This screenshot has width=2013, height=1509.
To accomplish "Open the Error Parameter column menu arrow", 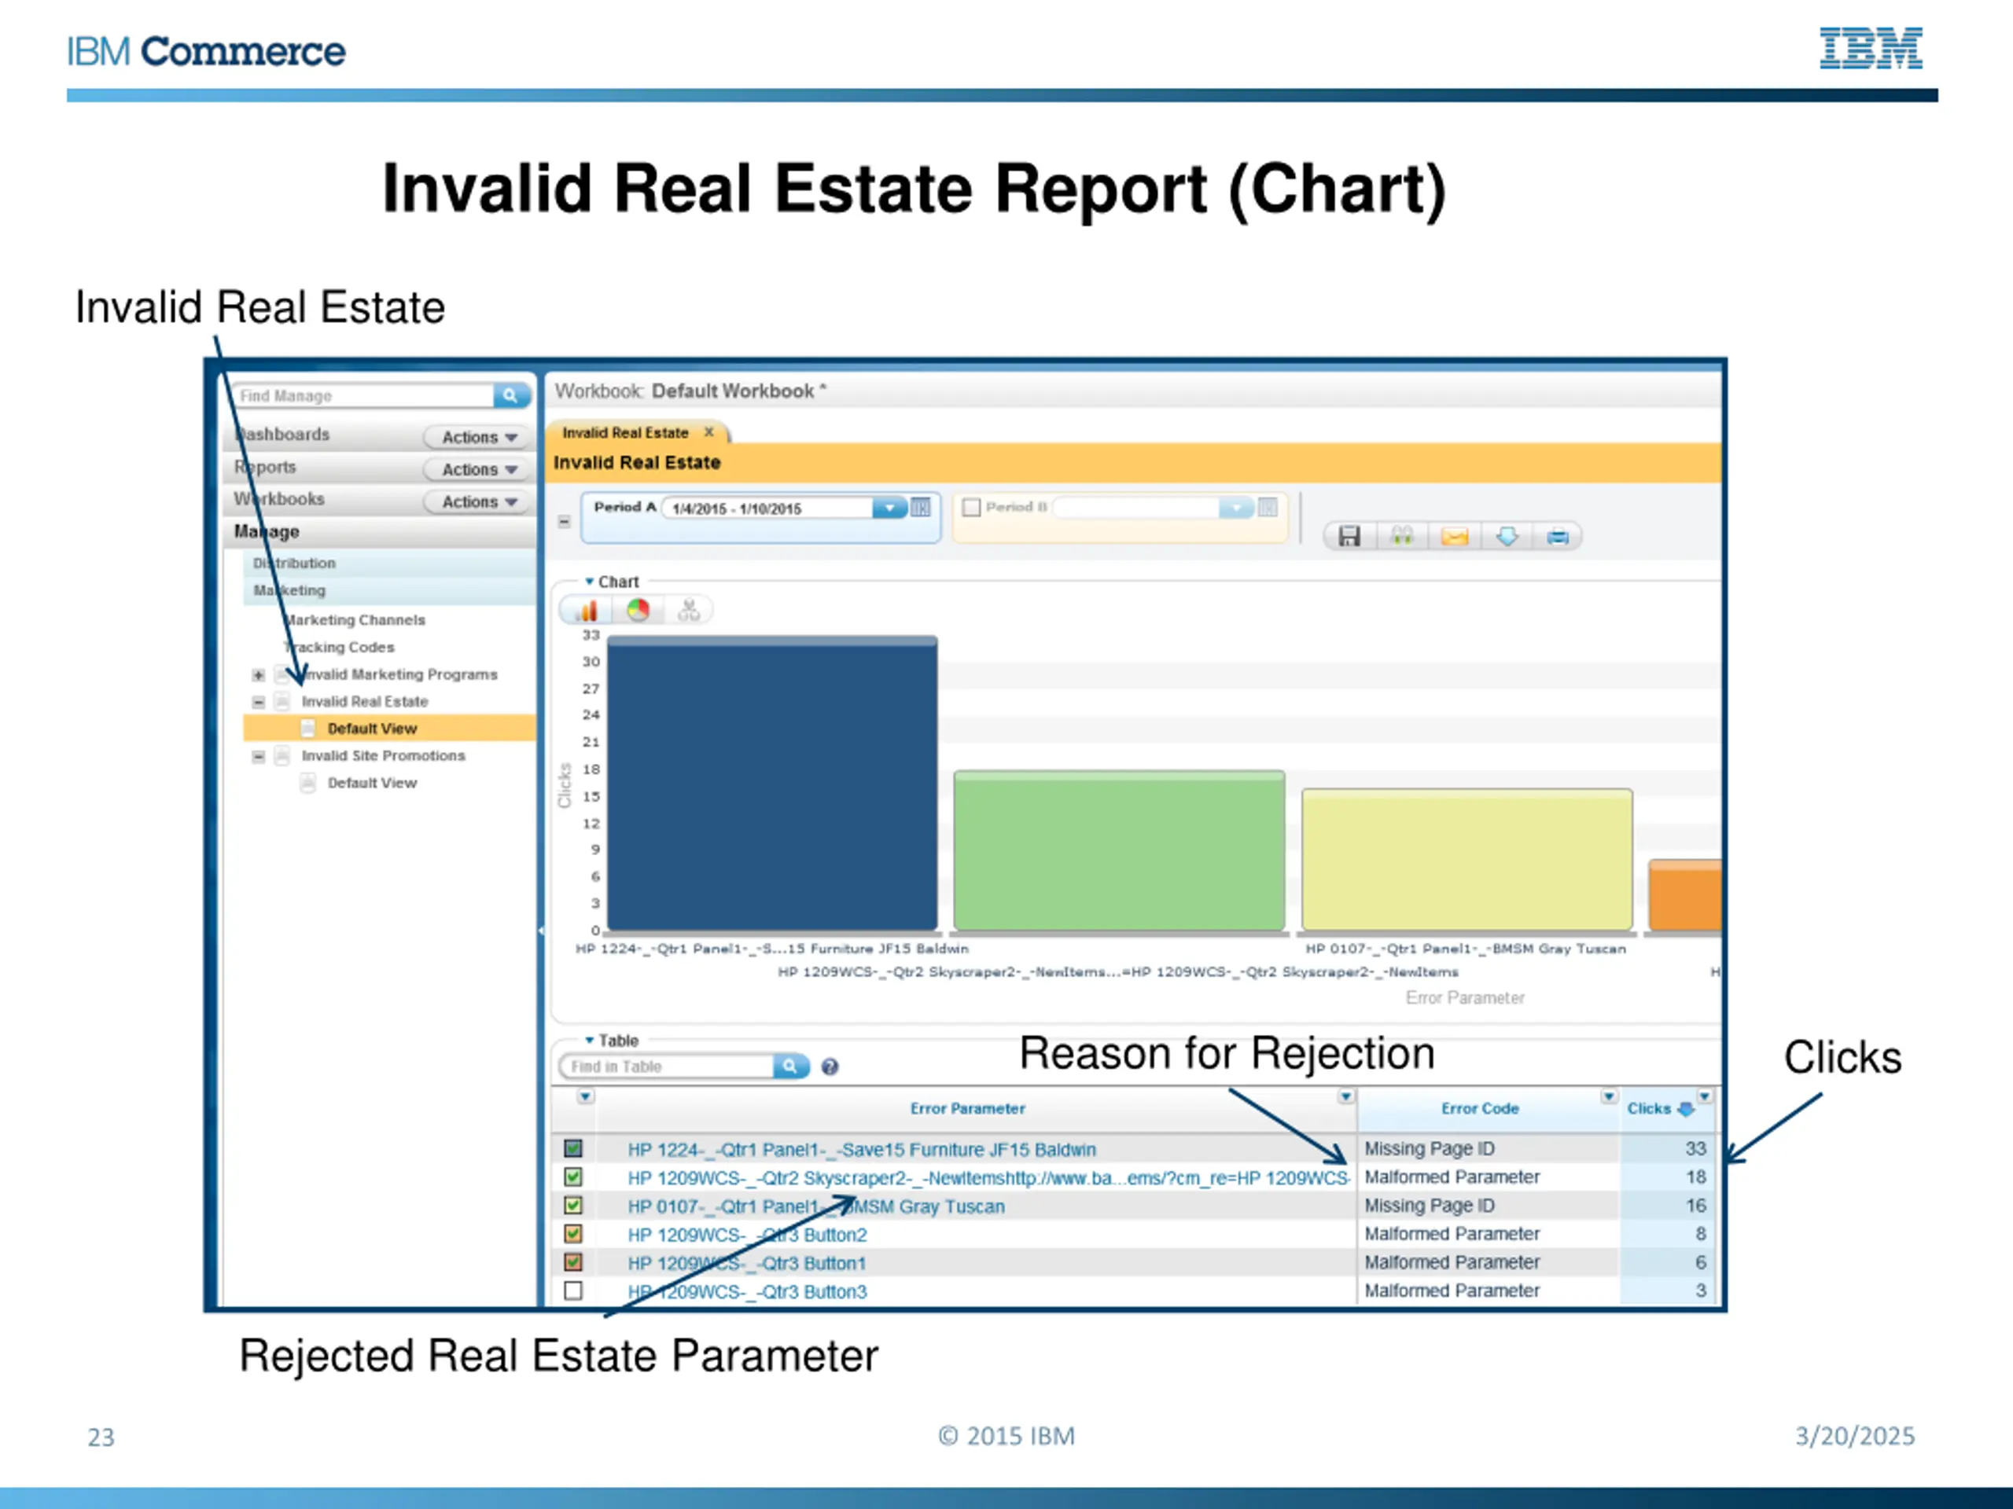I will (x=1346, y=1097).
